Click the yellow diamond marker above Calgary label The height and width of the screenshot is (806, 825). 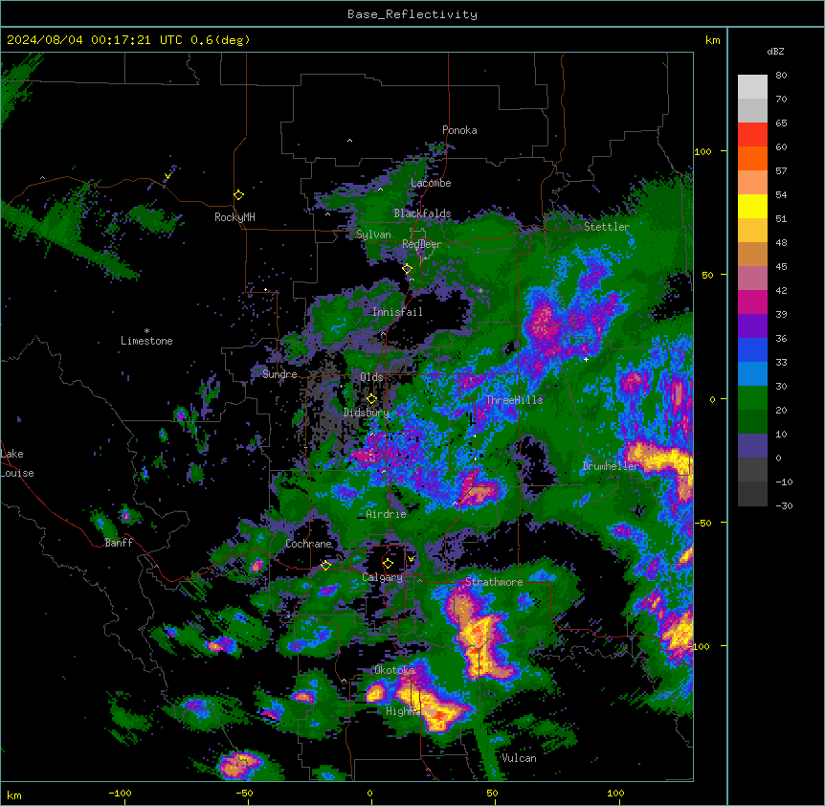(x=388, y=564)
